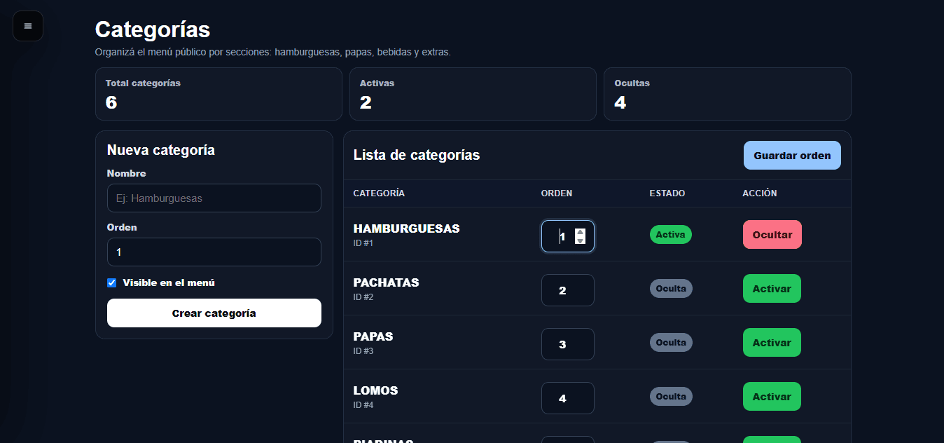This screenshot has width=944, height=443.
Task: Click the 'Total categorías' stat card
Action: [218, 94]
